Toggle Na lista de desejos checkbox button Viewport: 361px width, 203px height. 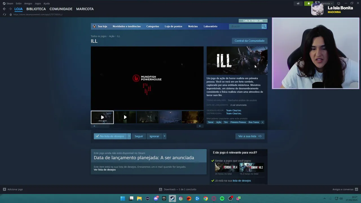pyautogui.click(x=110, y=136)
